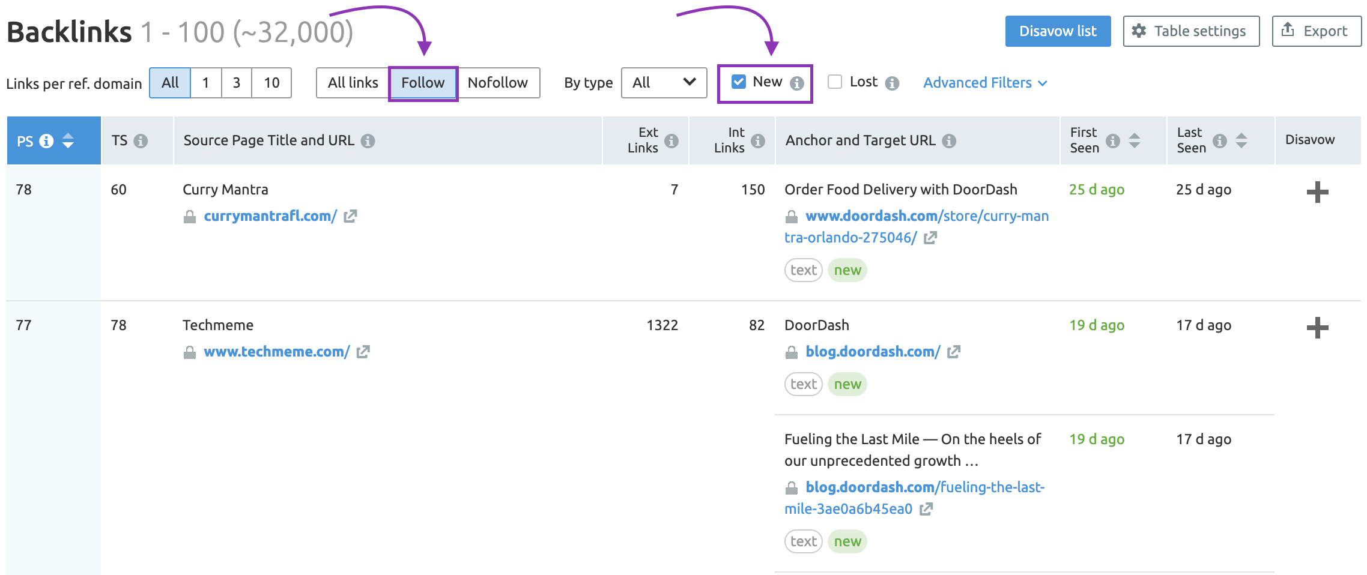Click Ext Links value 1322
The width and height of the screenshot is (1367, 575).
pyautogui.click(x=662, y=325)
